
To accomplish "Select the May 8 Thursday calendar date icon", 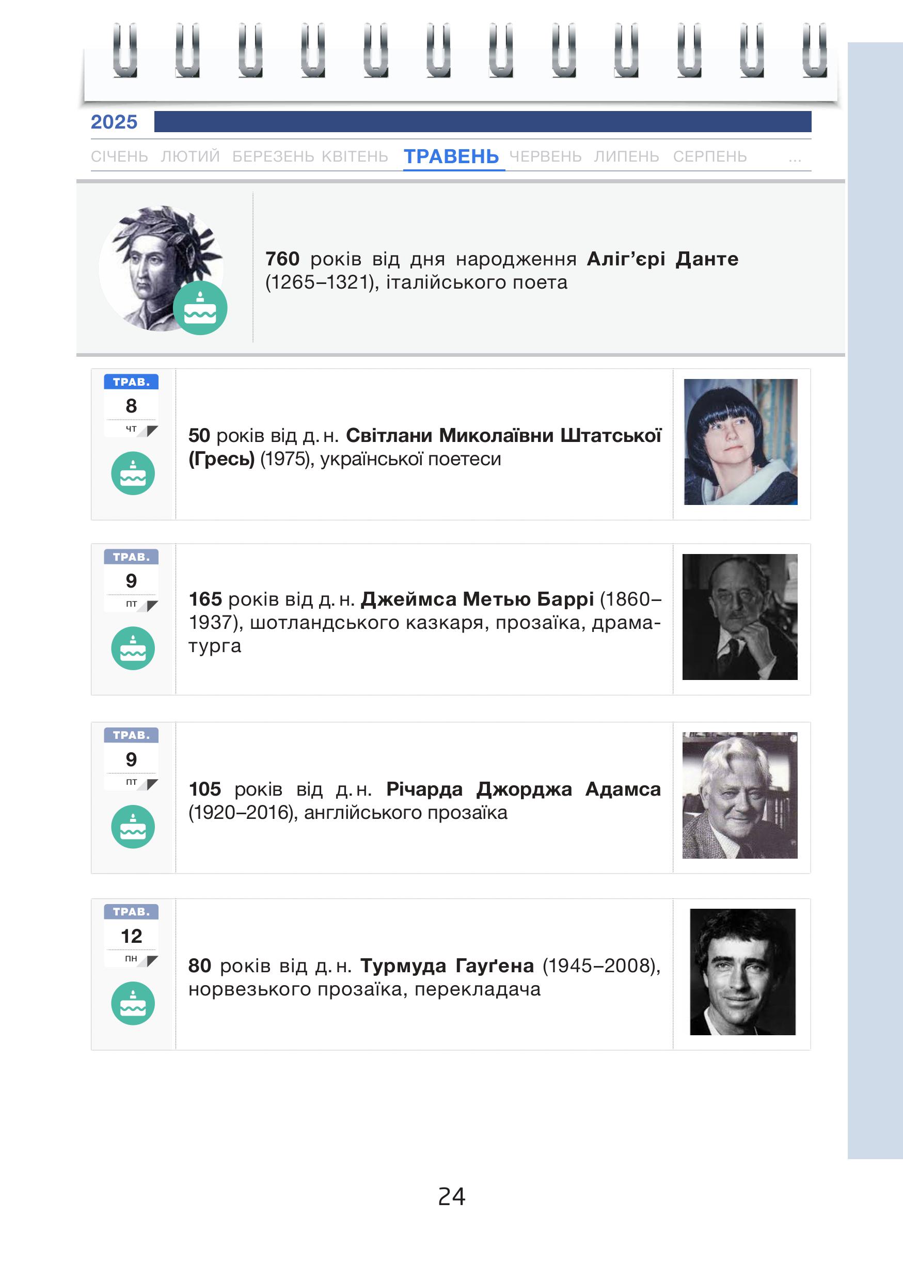I will (x=131, y=406).
